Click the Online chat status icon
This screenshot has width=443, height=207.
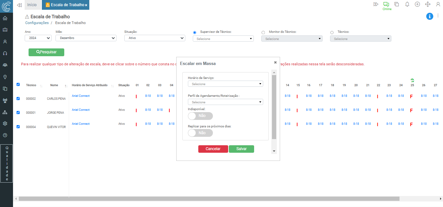[x=386, y=5]
